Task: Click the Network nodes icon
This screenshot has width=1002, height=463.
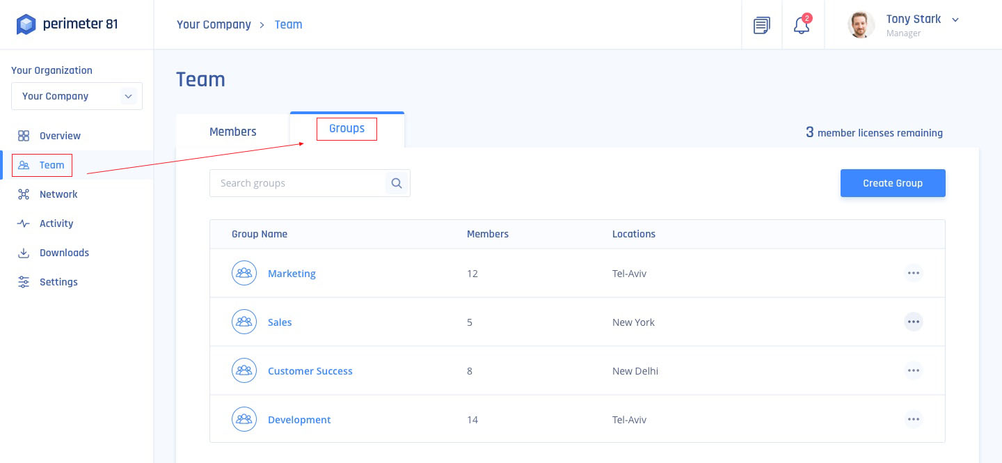Action: pos(24,194)
